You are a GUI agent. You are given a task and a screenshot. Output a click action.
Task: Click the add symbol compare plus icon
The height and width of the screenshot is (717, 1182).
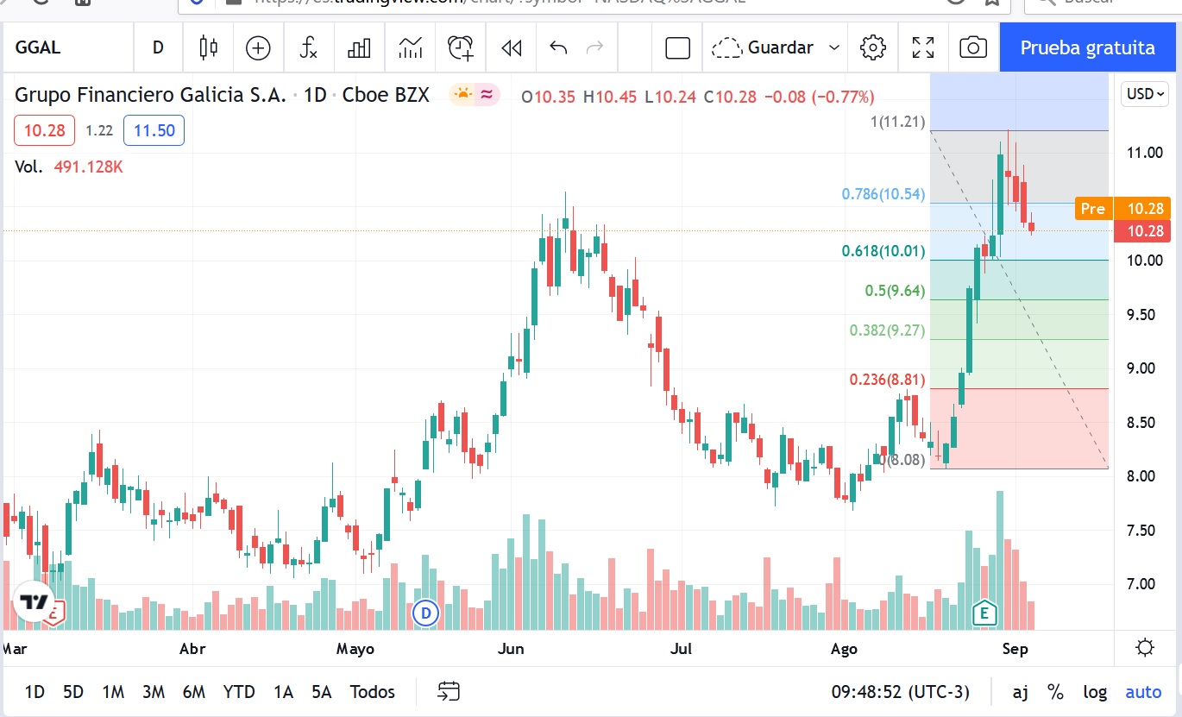pyautogui.click(x=258, y=47)
